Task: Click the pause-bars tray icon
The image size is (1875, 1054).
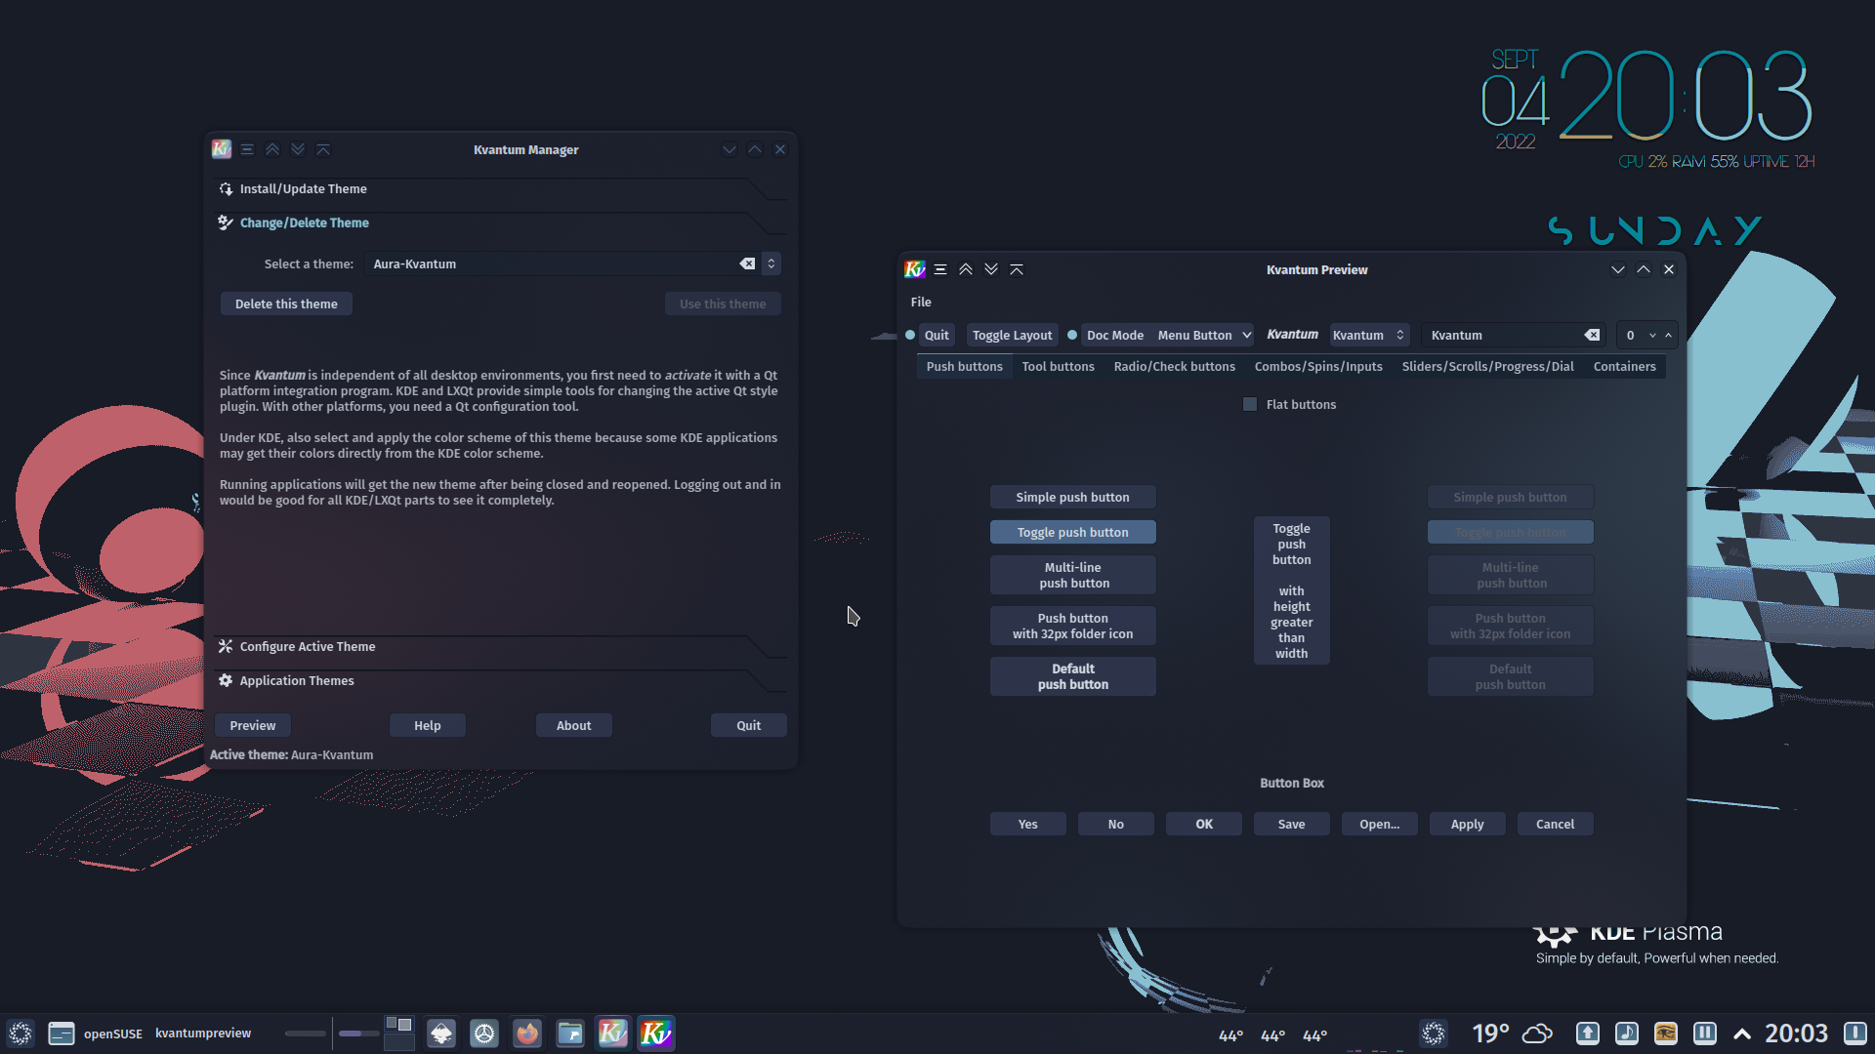Action: (1705, 1034)
